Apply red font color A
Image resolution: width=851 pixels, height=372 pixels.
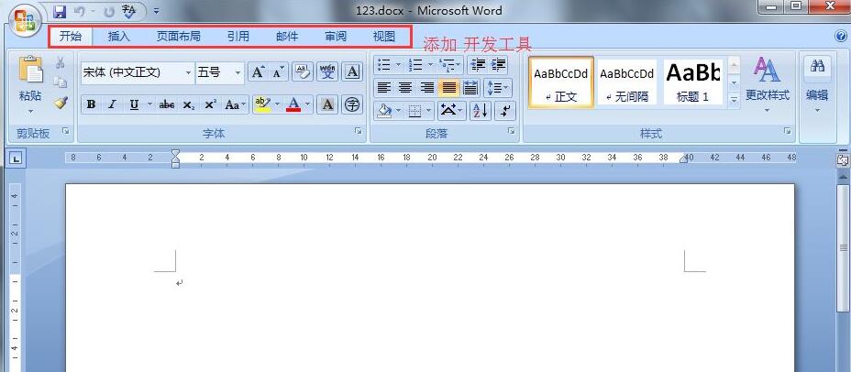[x=293, y=104]
